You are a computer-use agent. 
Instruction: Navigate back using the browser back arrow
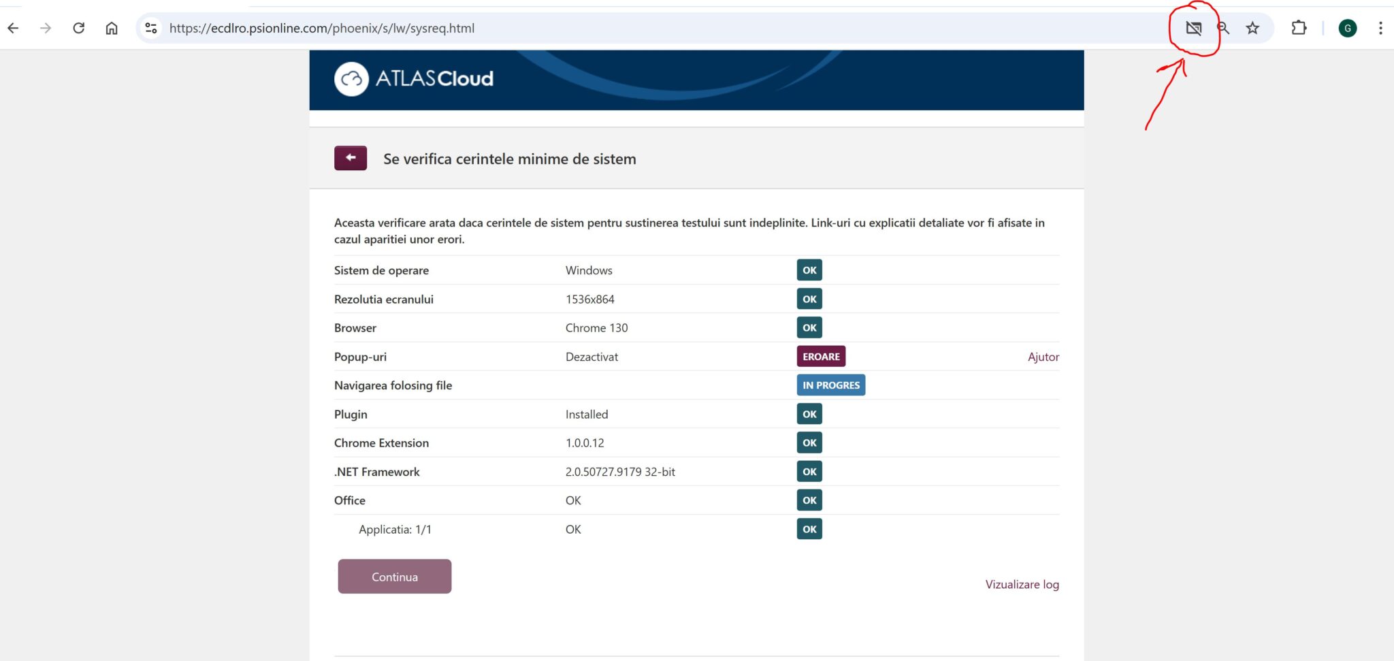coord(13,28)
